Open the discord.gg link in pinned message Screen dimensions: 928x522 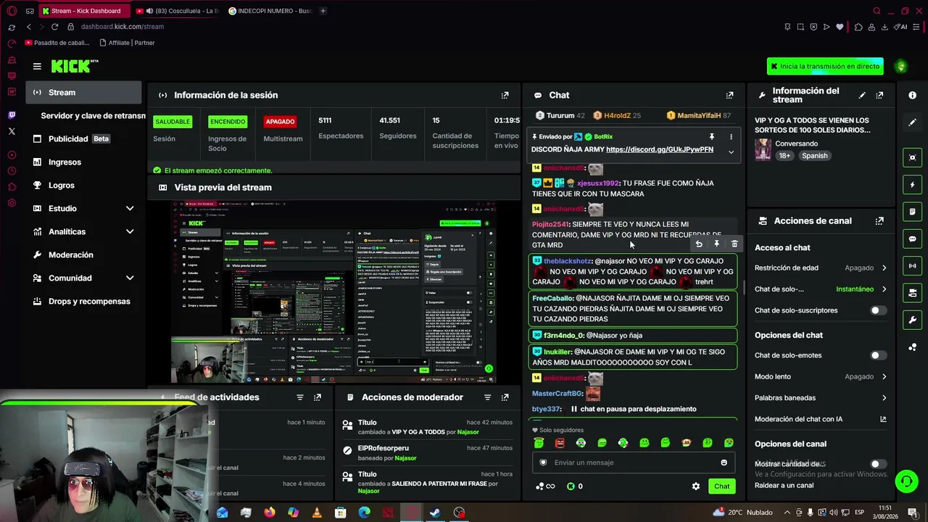(660, 149)
